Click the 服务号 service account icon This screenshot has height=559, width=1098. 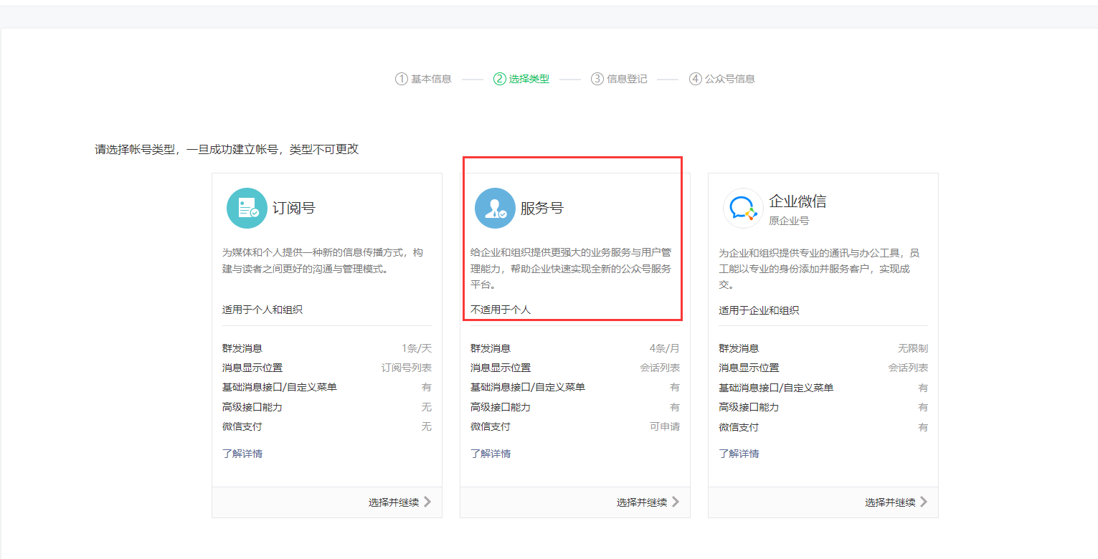(495, 208)
